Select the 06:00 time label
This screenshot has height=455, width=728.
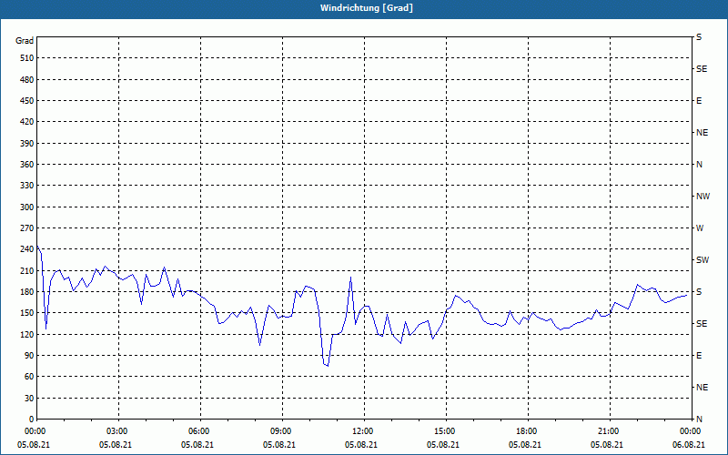coord(198,431)
